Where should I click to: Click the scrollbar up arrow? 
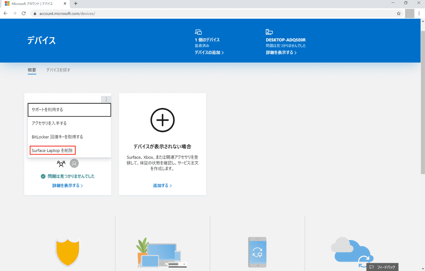click(x=423, y=21)
